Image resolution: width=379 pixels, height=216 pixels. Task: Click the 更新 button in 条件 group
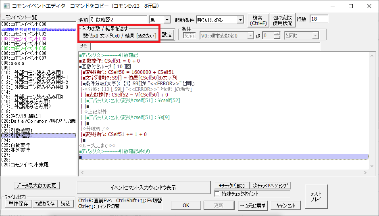click(x=189, y=36)
